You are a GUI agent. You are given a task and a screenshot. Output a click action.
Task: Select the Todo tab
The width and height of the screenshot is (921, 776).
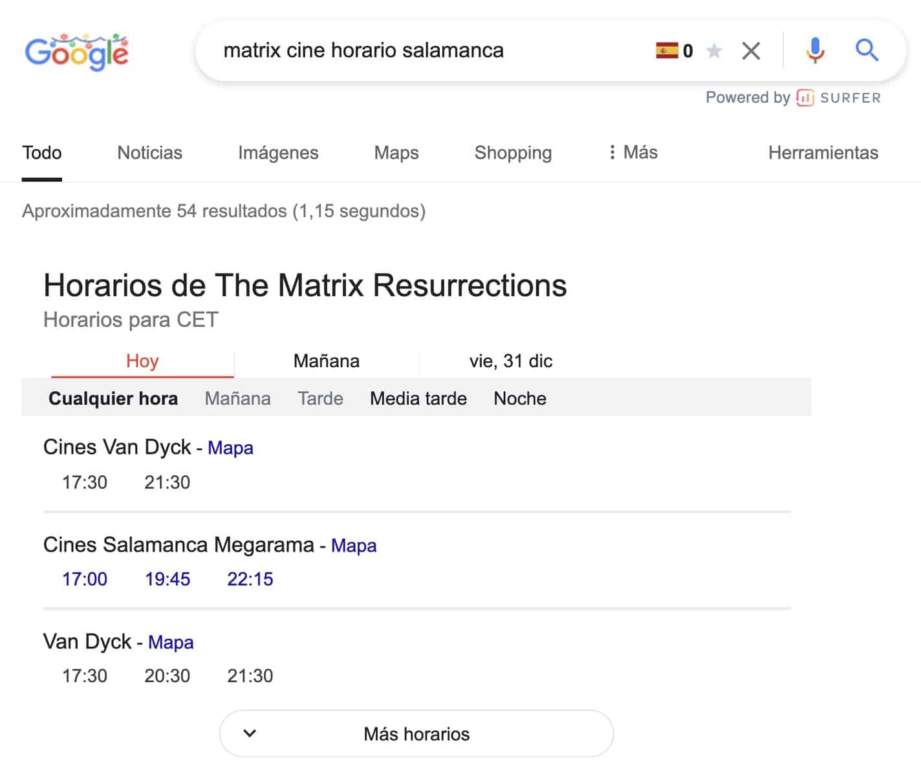tap(42, 153)
